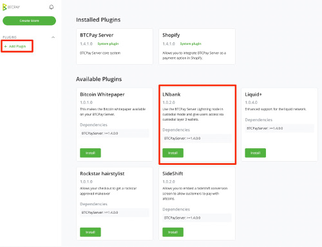Click the Bitcoin Whitepaper card title
322x247 pixels.
102,94
